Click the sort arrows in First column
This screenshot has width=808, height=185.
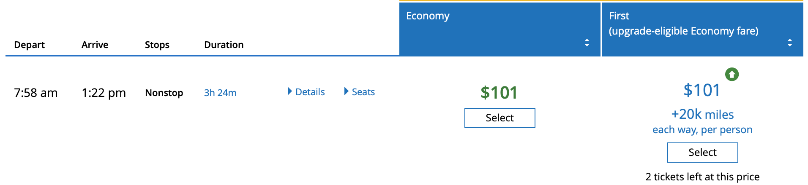[x=789, y=43]
